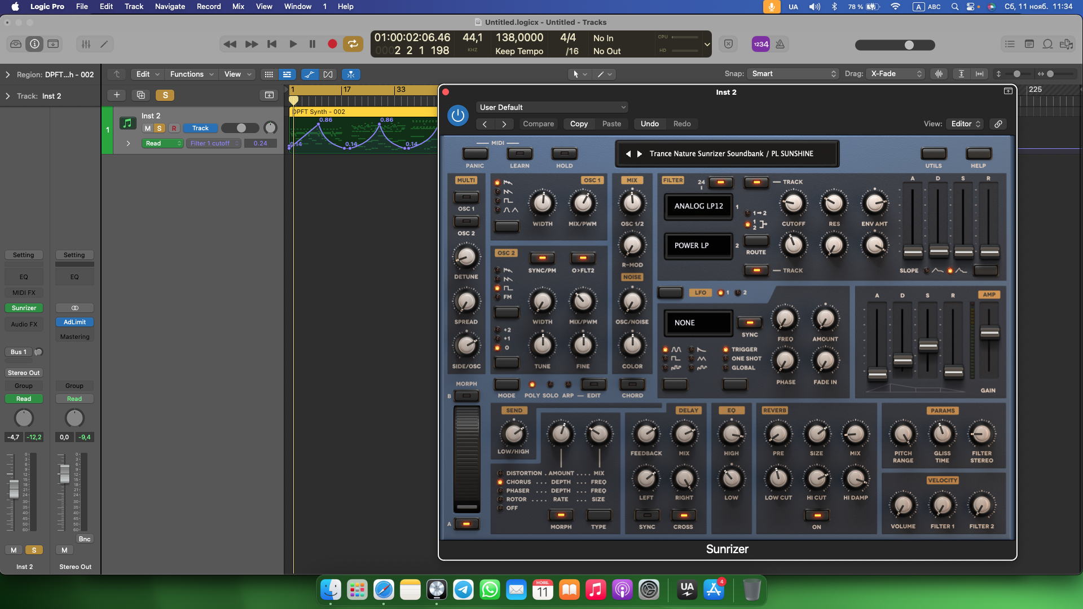
Task: Click the plugin link chain icon
Action: pos(998,124)
